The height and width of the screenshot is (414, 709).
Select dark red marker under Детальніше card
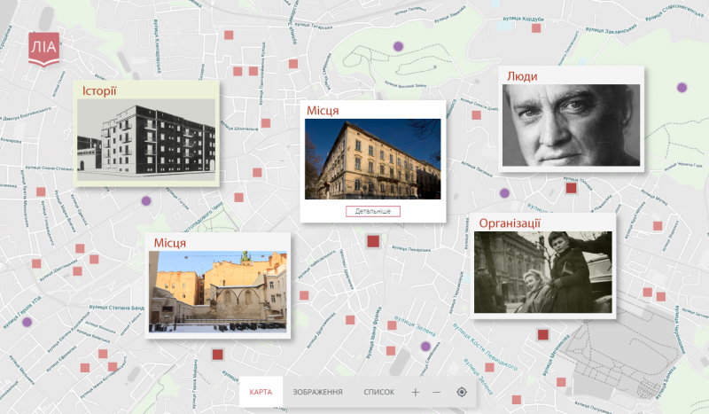[373, 241]
